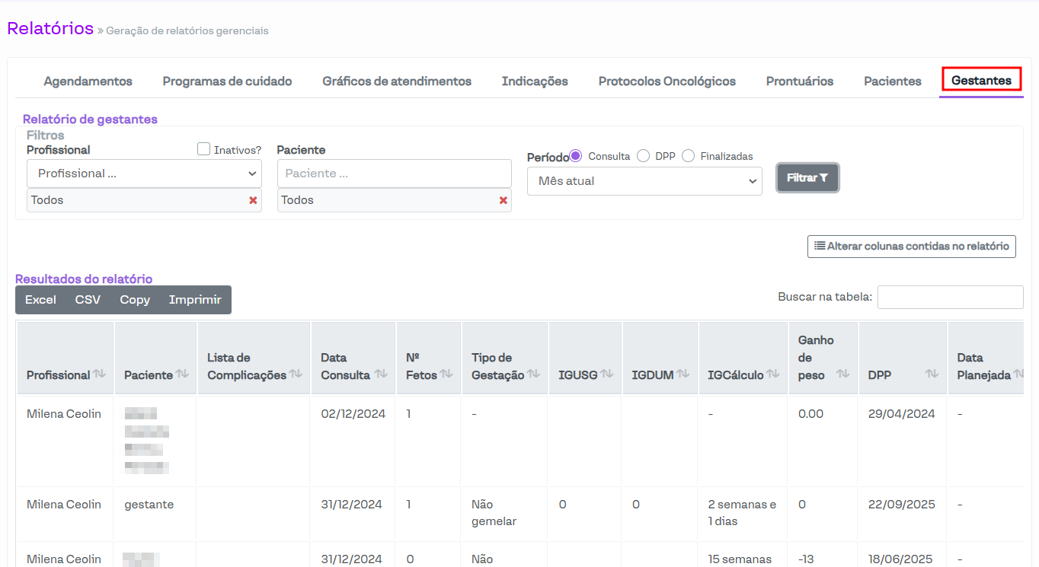
Task: Sort by Lista de Complicações column
Action: click(296, 374)
